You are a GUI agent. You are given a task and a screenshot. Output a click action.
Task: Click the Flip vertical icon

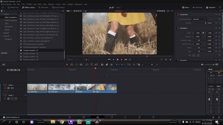(198, 56)
